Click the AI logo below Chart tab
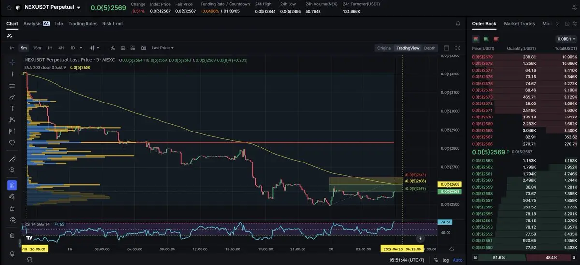Screen dimensions: 580x265 click(x=10, y=35)
